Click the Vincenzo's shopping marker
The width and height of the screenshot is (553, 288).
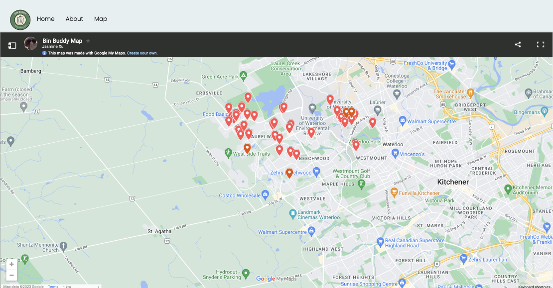pyautogui.click(x=395, y=153)
